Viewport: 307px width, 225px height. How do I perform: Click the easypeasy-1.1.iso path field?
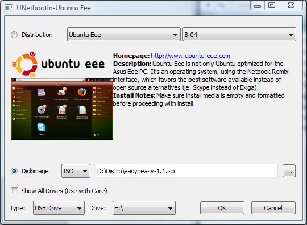(x=186, y=171)
